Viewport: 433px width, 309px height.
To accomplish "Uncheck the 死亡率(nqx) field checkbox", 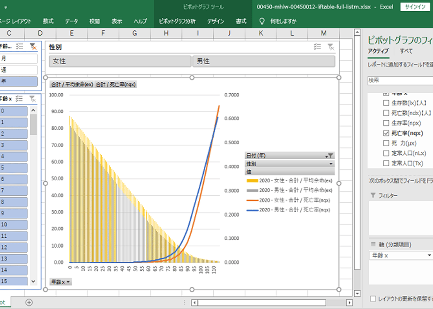I will tap(386, 133).
